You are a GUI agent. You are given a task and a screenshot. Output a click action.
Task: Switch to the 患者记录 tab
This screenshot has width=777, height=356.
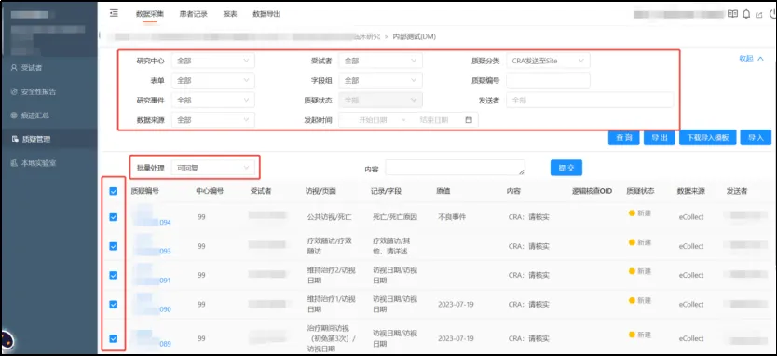tap(193, 14)
